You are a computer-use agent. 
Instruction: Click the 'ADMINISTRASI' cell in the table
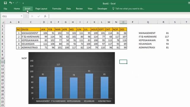click(x=31, y=48)
